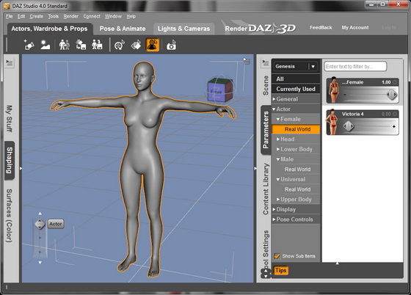The width and height of the screenshot is (411, 295).
Task: Click the Victoria 4 morph slider handle
Action: (x=349, y=126)
